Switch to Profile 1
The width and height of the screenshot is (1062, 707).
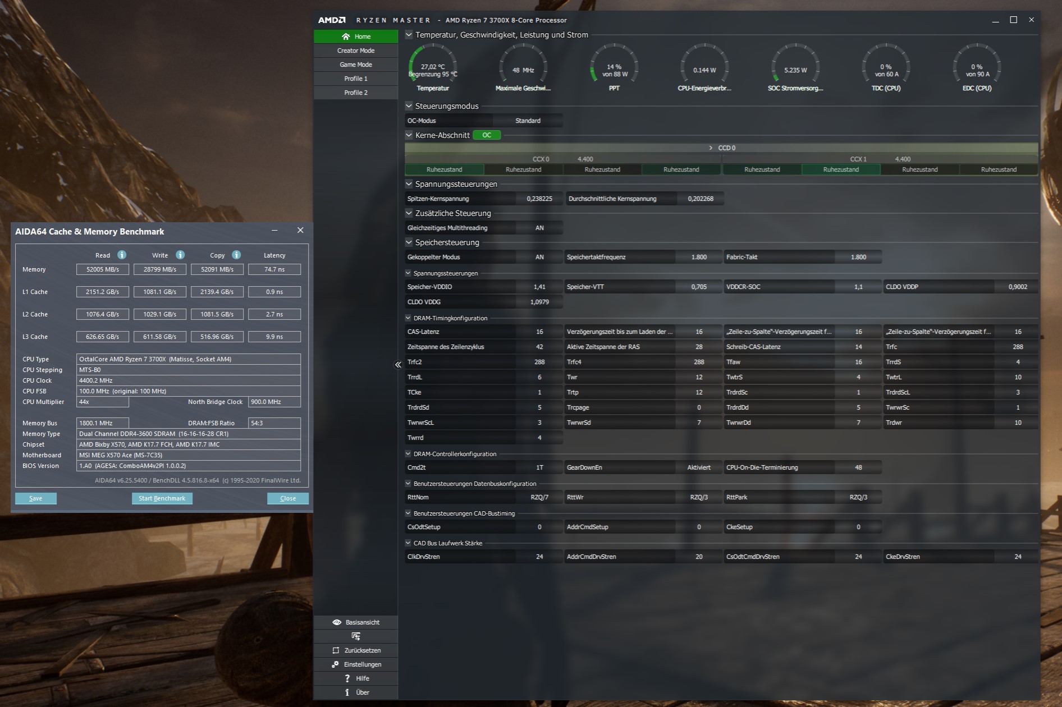[356, 79]
